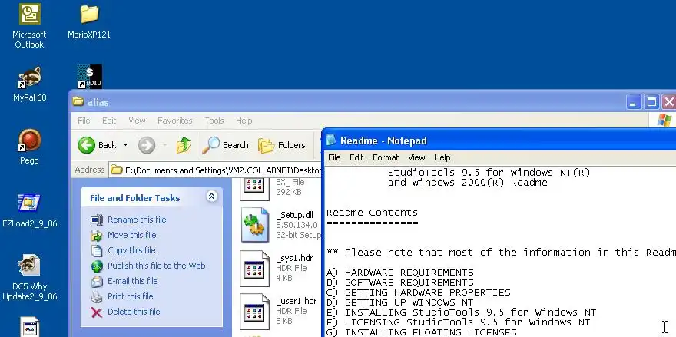Open the Tools menu in alias window

pos(214,121)
